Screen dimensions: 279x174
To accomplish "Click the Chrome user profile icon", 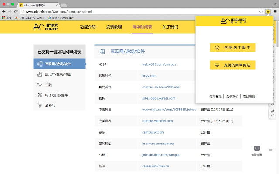I will point(275,4).
